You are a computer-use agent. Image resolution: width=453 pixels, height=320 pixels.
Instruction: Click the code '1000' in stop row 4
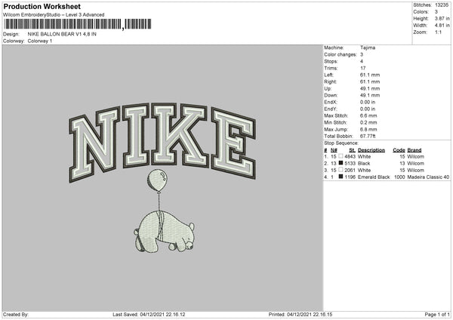[399, 177]
